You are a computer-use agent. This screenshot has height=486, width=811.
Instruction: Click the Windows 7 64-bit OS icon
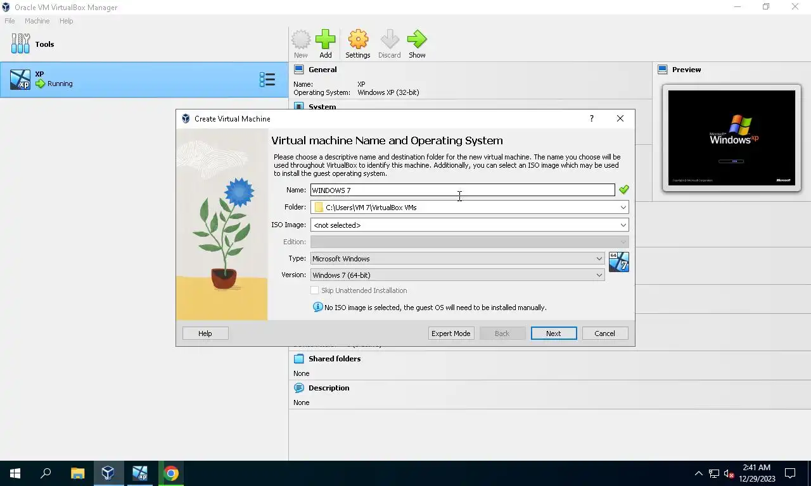(x=619, y=262)
